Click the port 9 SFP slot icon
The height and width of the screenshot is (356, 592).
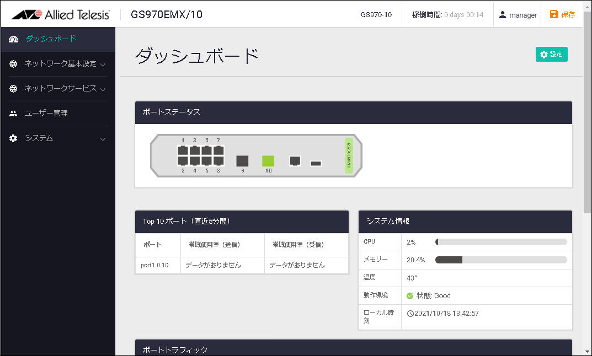coord(242,160)
